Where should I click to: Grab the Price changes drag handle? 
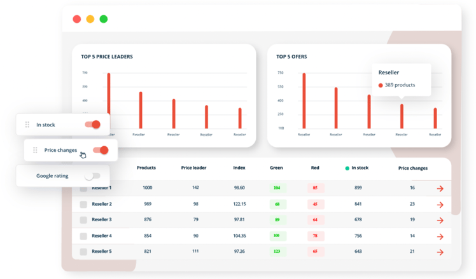[35, 150]
